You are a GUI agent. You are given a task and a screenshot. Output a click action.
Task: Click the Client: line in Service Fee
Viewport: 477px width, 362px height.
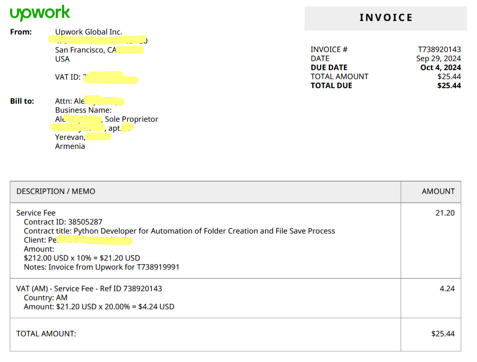pos(78,240)
